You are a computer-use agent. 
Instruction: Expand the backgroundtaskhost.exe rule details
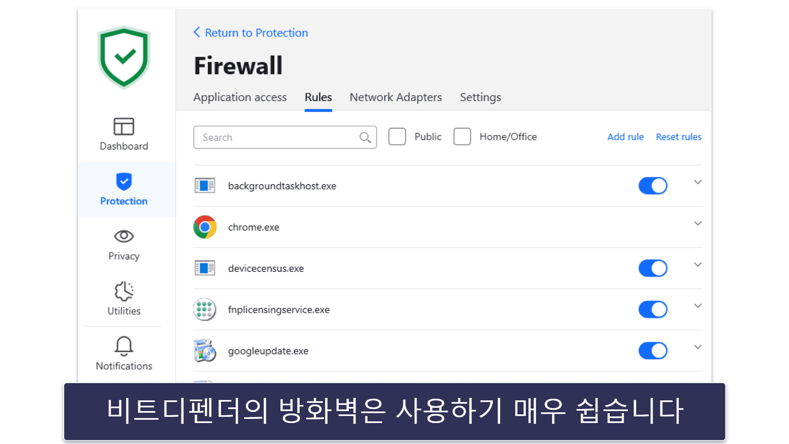coord(698,182)
